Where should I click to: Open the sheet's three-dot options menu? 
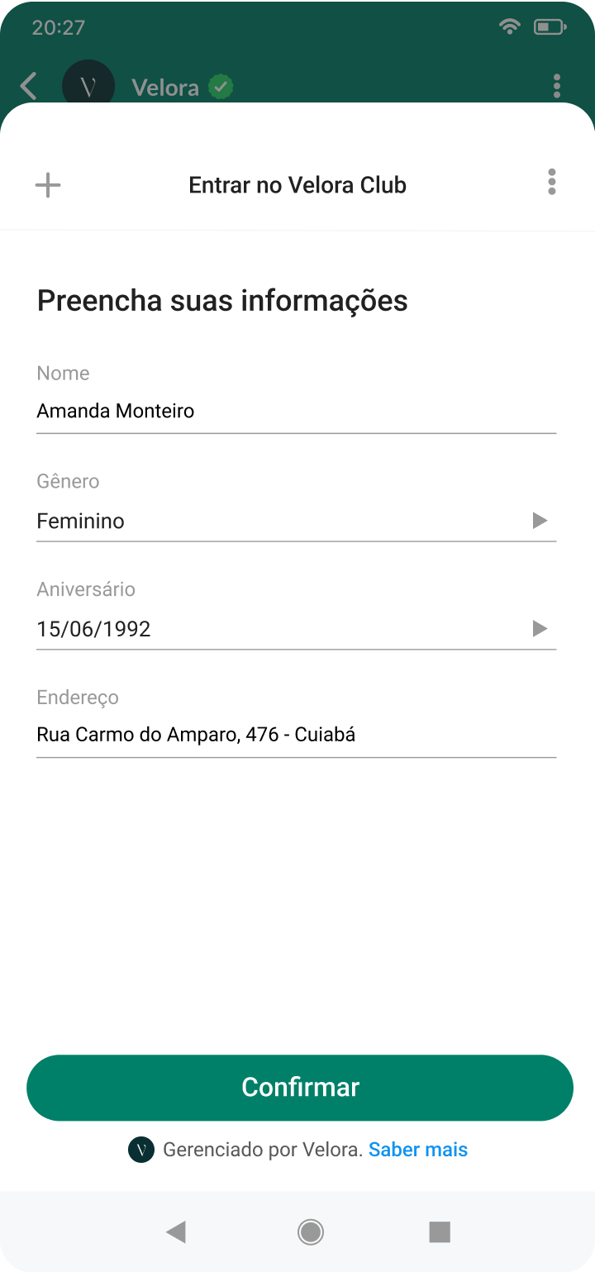coord(551,182)
